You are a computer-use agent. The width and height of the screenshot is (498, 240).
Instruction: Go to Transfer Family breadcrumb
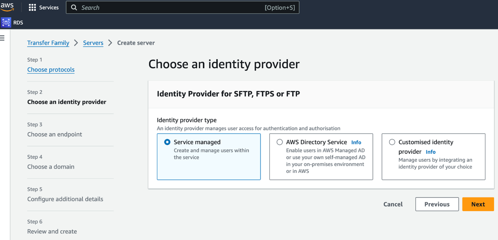[x=48, y=43]
